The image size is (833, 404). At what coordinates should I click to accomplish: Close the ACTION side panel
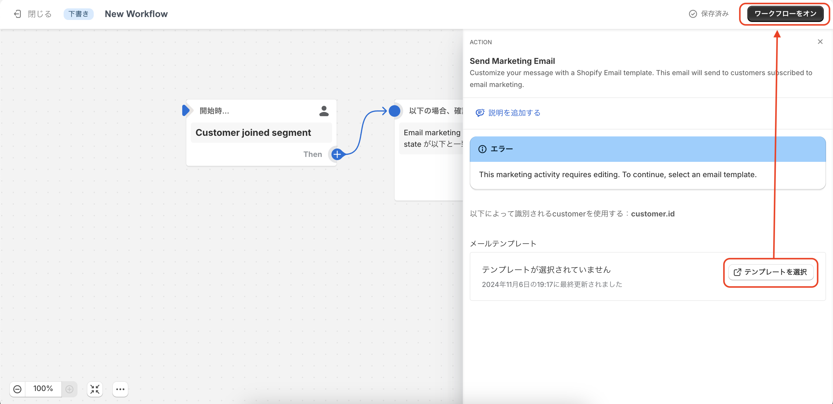coord(820,42)
